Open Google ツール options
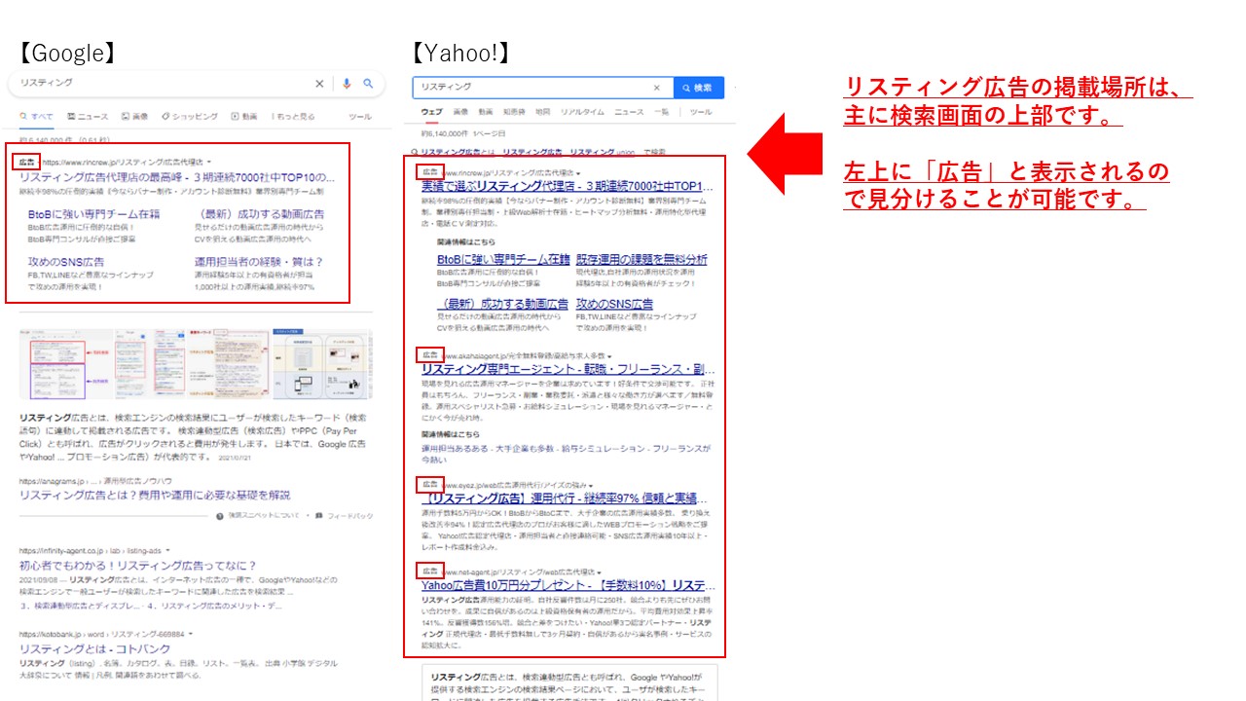Image resolution: width=1246 pixels, height=701 pixels. (359, 117)
